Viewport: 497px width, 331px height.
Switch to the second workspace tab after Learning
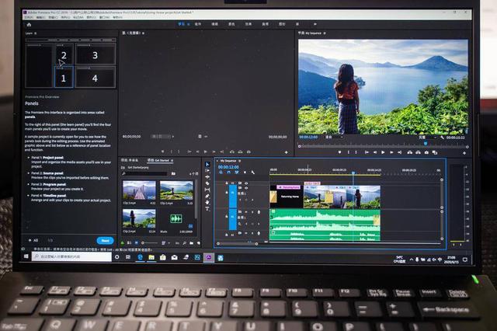(198, 24)
